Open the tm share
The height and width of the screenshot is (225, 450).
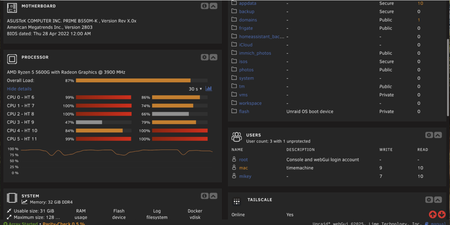point(242,86)
